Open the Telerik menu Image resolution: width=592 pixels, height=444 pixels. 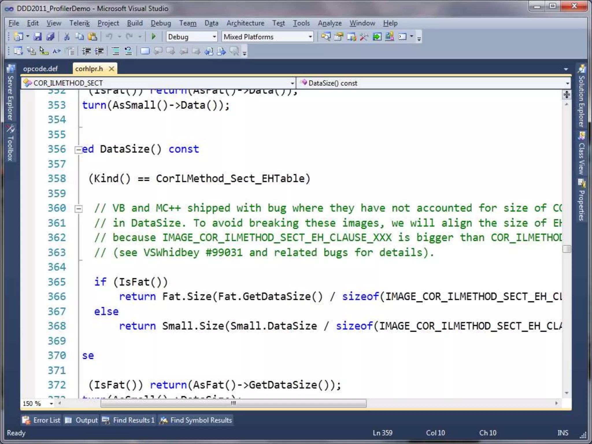coord(79,23)
